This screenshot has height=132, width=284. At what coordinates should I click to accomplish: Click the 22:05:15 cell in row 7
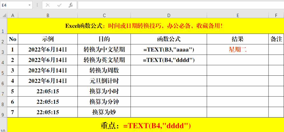[x=48, y=91]
